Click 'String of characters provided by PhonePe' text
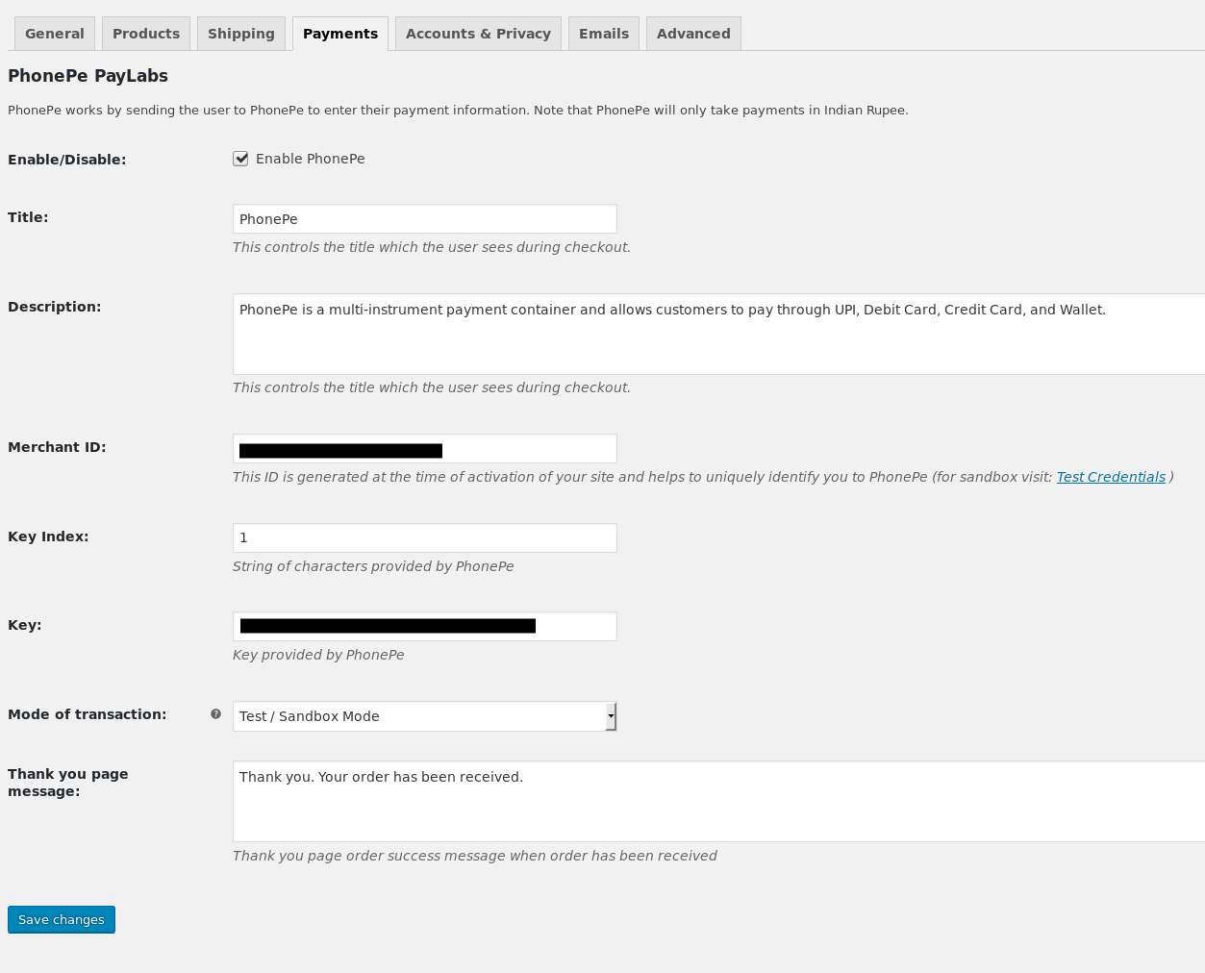This screenshot has height=973, width=1205. (x=373, y=566)
